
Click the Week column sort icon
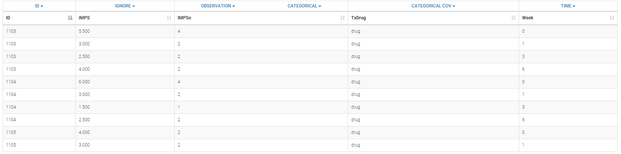[612, 18]
